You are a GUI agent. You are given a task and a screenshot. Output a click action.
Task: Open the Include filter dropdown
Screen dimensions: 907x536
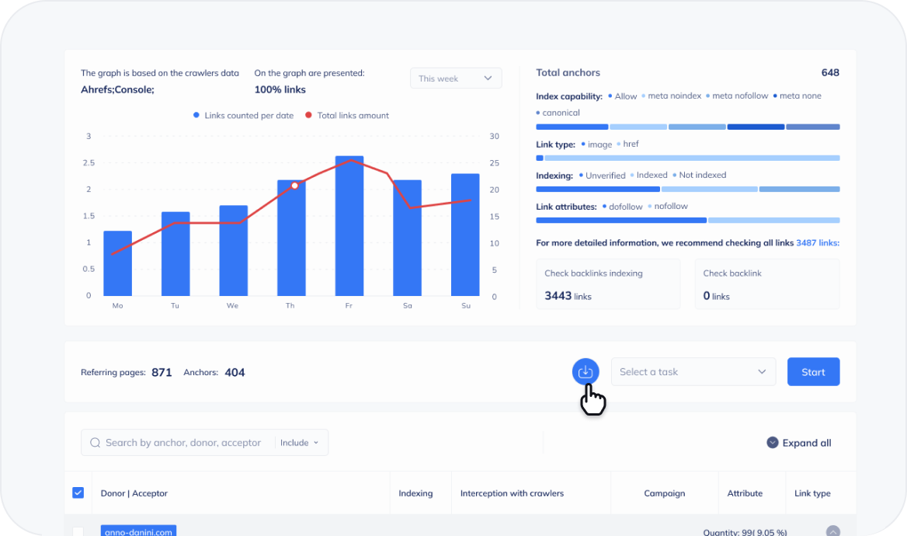300,443
